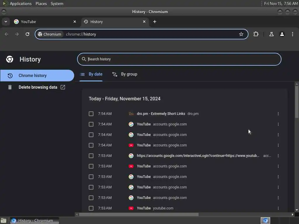Check the 7:53 AM red-icon accounts.google.com box
The image size is (299, 224).
tap(91, 166)
